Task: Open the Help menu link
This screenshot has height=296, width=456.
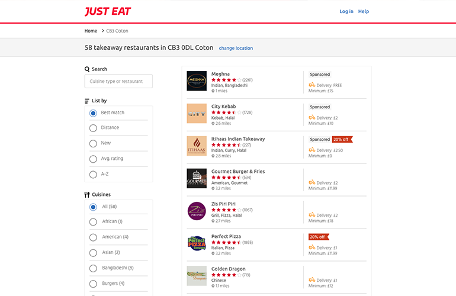Action: point(363,11)
